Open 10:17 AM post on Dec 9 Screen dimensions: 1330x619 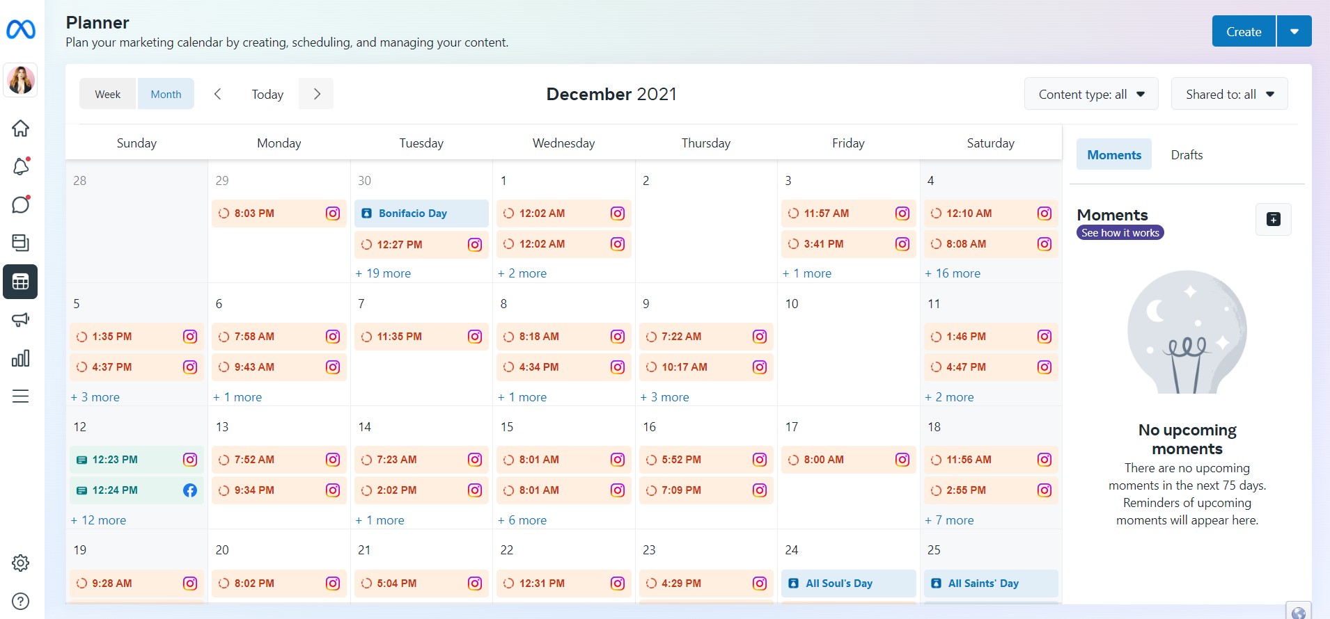(x=706, y=367)
